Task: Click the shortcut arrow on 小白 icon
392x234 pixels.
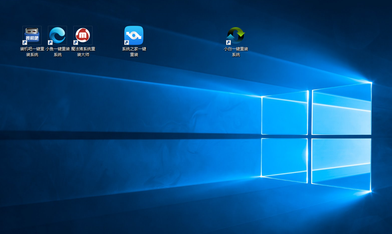Action: pyautogui.click(x=228, y=42)
